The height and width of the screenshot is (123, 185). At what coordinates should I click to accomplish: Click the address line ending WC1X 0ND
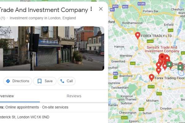coord(25,117)
